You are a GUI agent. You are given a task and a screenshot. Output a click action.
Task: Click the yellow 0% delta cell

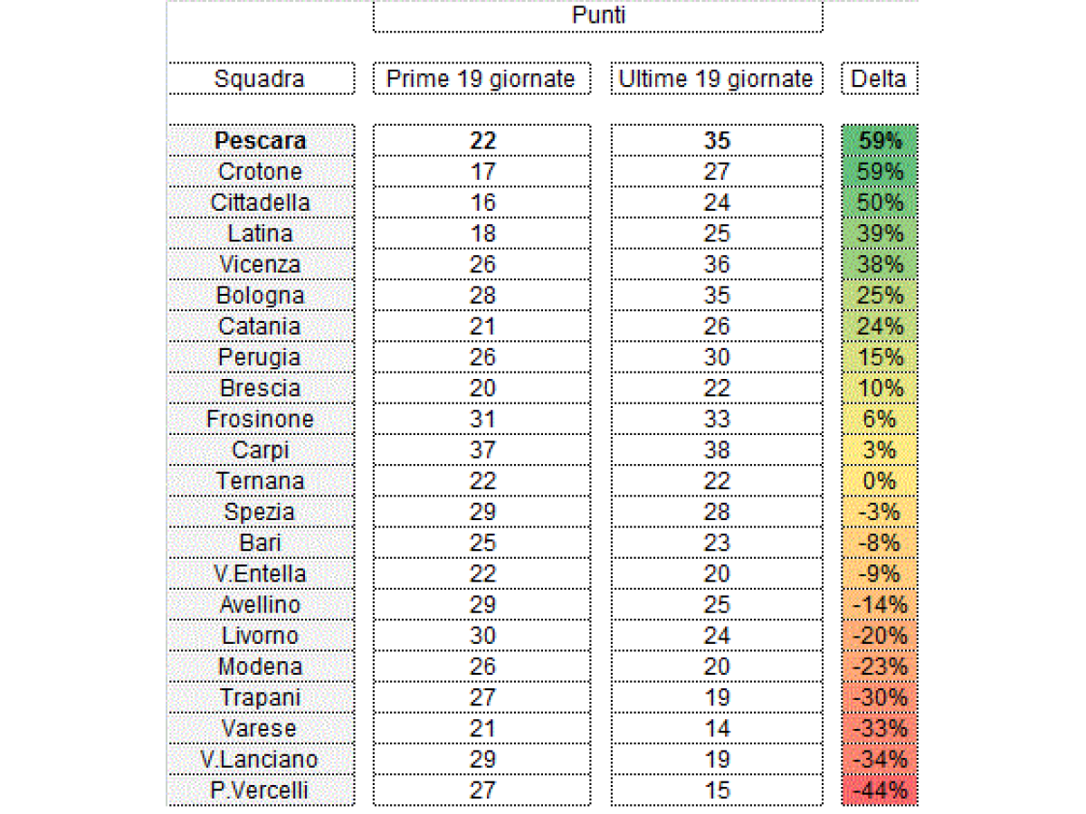point(879,481)
